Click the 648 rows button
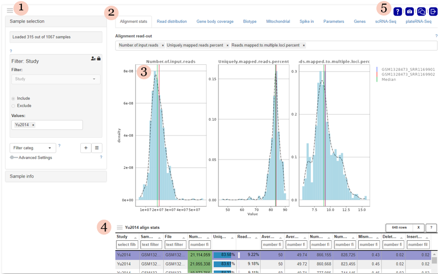 coord(399,227)
